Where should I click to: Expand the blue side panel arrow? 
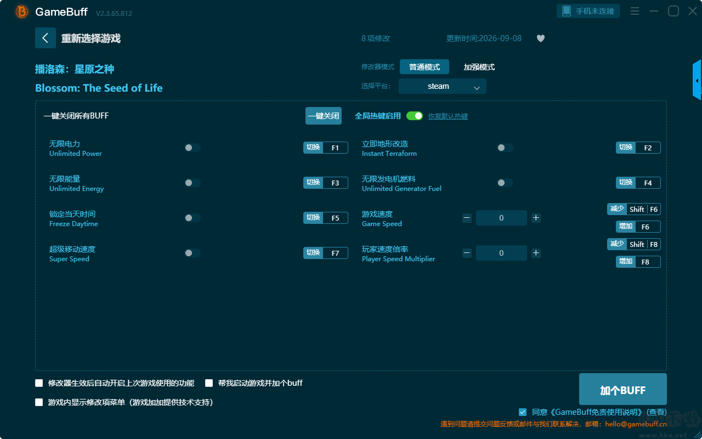pos(697,80)
